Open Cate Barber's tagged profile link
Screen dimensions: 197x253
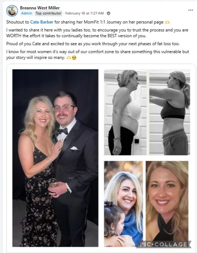tap(42, 22)
